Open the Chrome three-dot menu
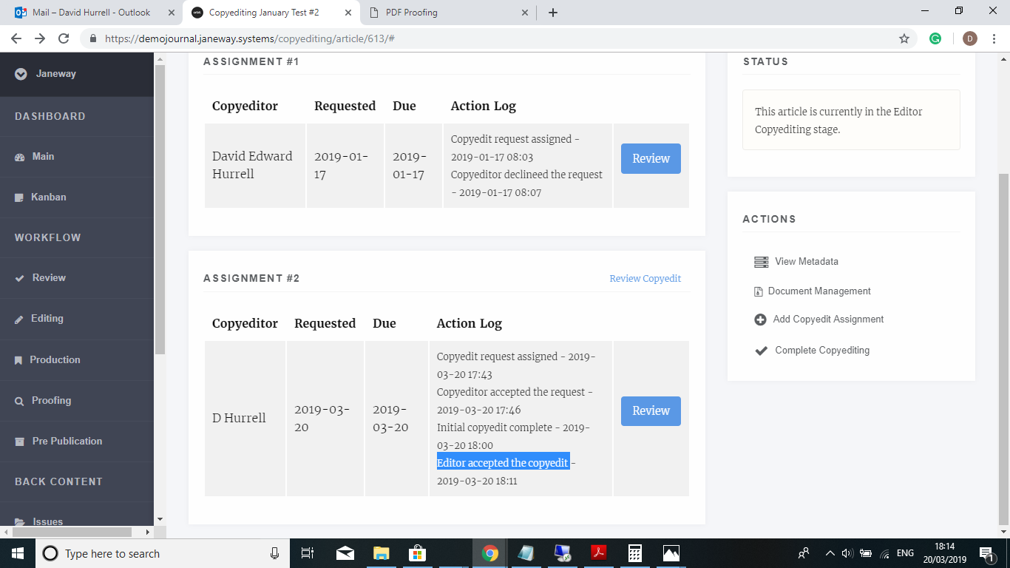1010x568 pixels. coord(994,38)
